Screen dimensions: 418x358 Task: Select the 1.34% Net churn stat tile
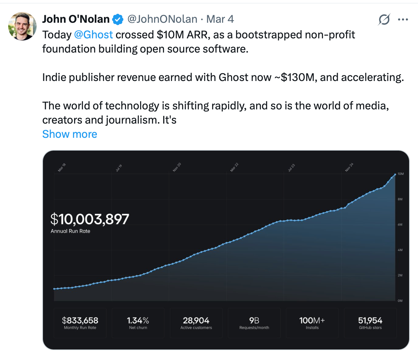click(x=138, y=322)
